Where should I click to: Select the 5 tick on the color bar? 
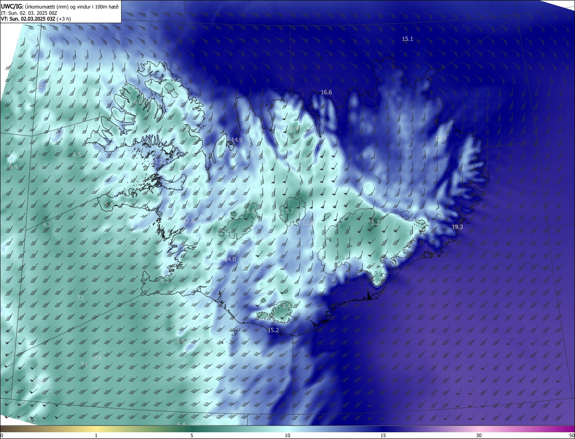click(x=192, y=435)
